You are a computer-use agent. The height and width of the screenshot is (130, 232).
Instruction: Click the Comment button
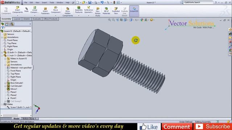click(177, 127)
